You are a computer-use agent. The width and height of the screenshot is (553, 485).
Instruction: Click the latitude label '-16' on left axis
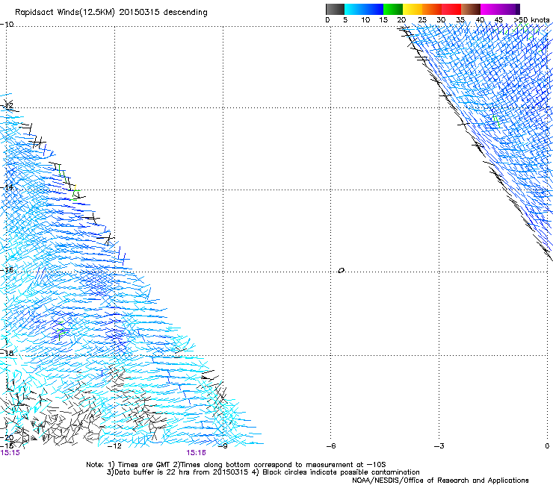[7, 270]
